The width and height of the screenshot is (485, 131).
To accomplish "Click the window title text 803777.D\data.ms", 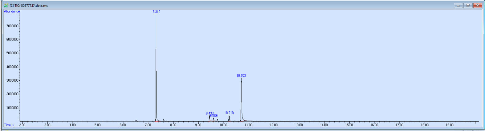I will (34, 6).
